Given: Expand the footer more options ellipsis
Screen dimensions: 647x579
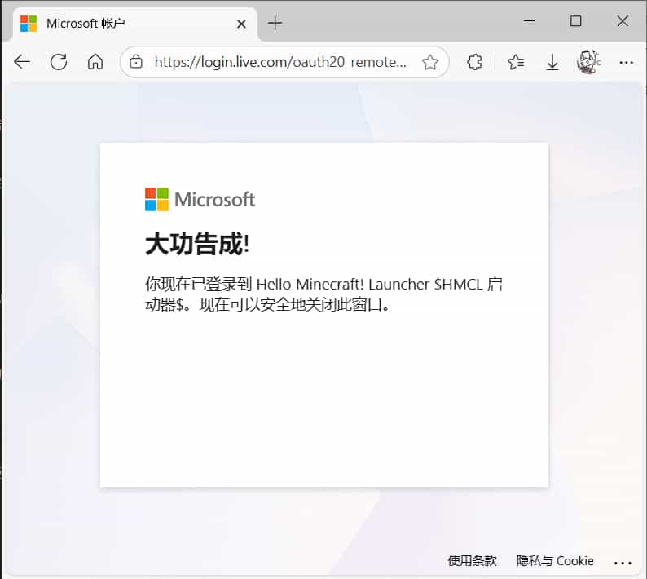Looking at the screenshot, I should 623,562.
